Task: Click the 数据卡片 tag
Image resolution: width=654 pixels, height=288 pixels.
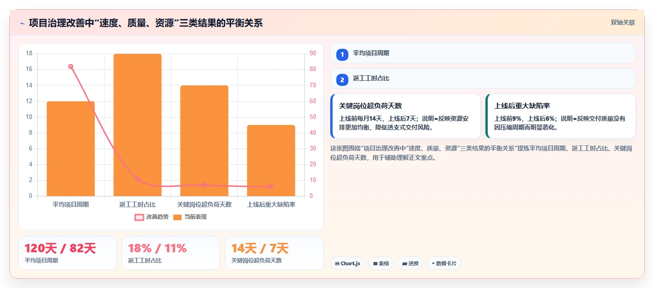Action: click(x=444, y=263)
